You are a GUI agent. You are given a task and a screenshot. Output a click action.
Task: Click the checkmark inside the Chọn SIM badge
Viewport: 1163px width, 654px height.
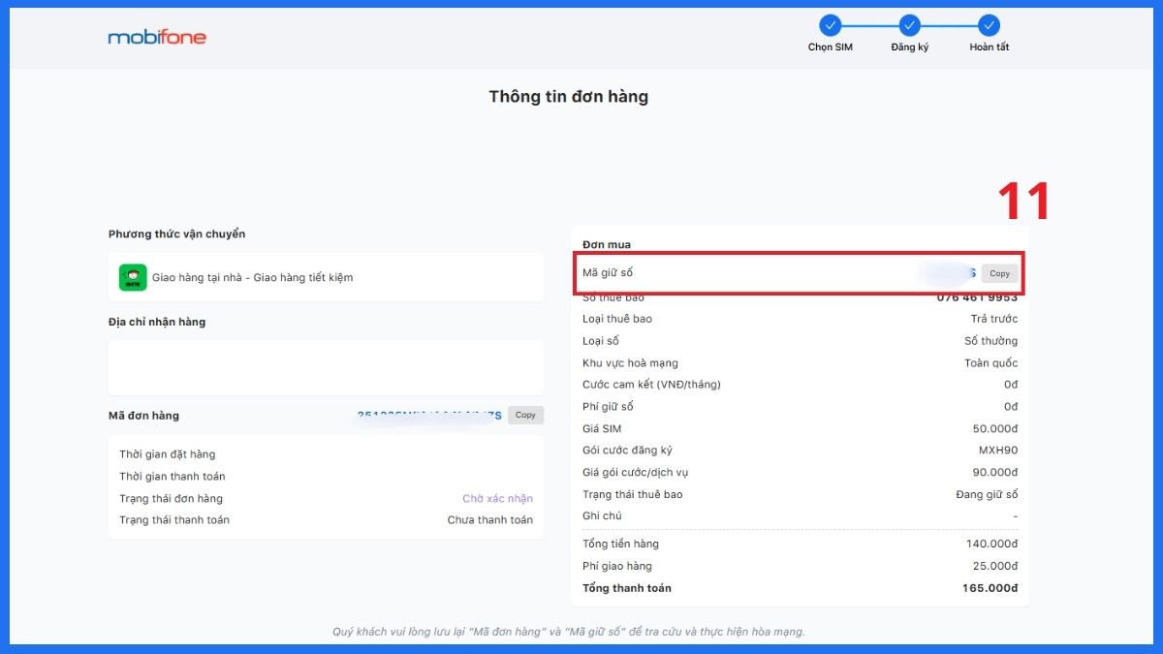coord(830,26)
